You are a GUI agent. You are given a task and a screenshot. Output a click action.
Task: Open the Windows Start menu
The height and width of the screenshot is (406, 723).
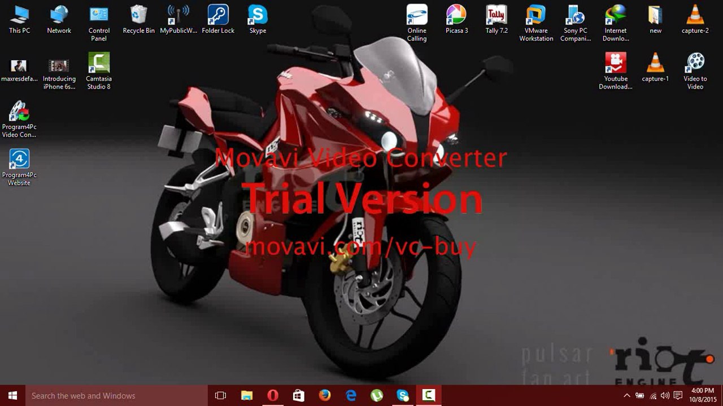point(12,396)
